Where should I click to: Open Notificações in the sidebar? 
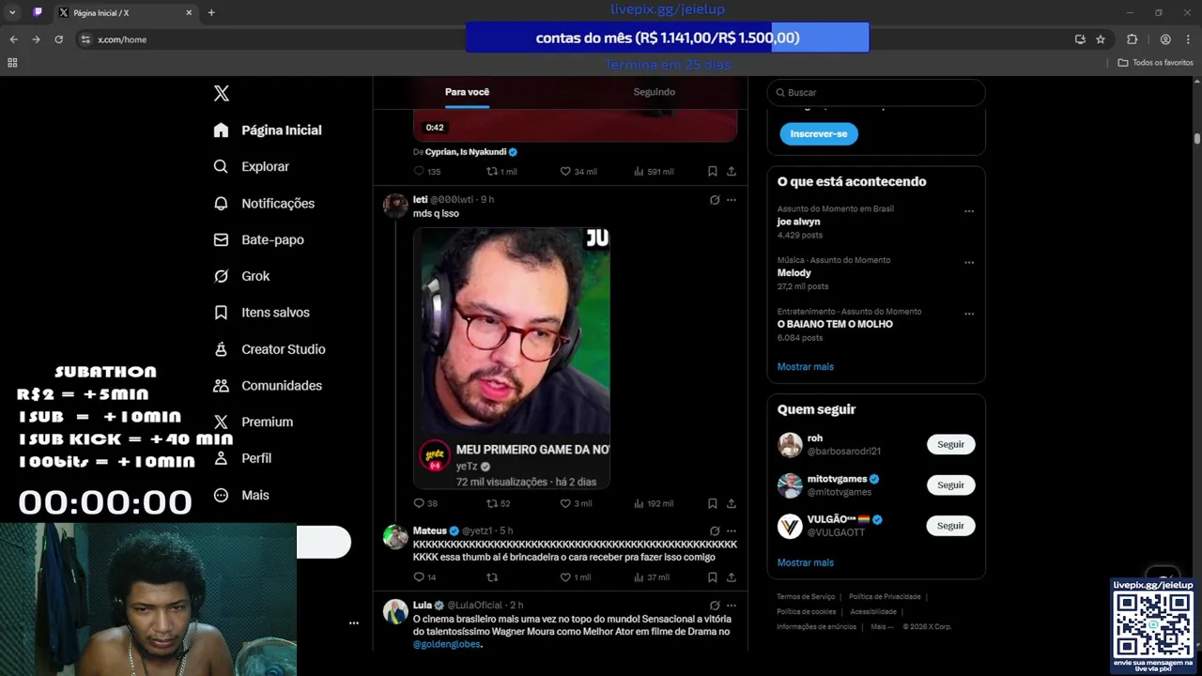[264, 203]
